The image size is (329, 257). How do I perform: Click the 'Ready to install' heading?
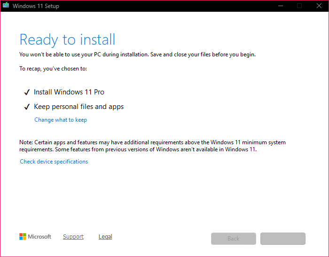point(67,39)
